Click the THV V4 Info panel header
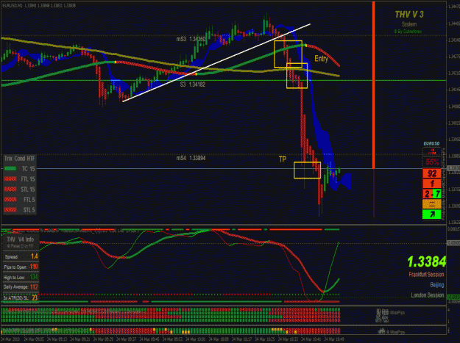Image resolution: width=460 pixels, height=343 pixels. pos(21,239)
